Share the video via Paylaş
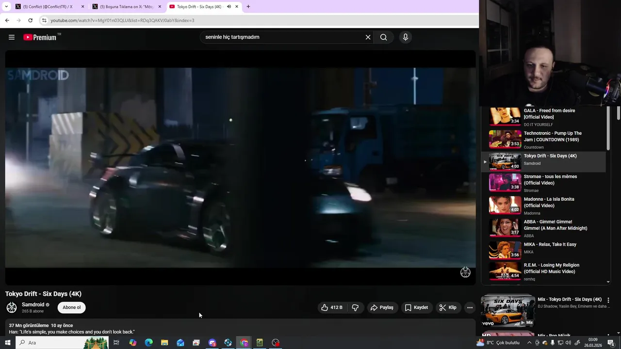Image resolution: width=621 pixels, height=349 pixels. click(x=382, y=307)
